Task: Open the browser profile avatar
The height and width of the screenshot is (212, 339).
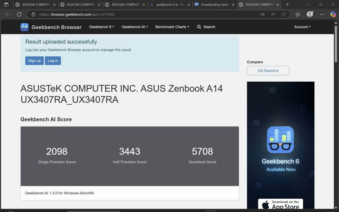Action: point(310,14)
